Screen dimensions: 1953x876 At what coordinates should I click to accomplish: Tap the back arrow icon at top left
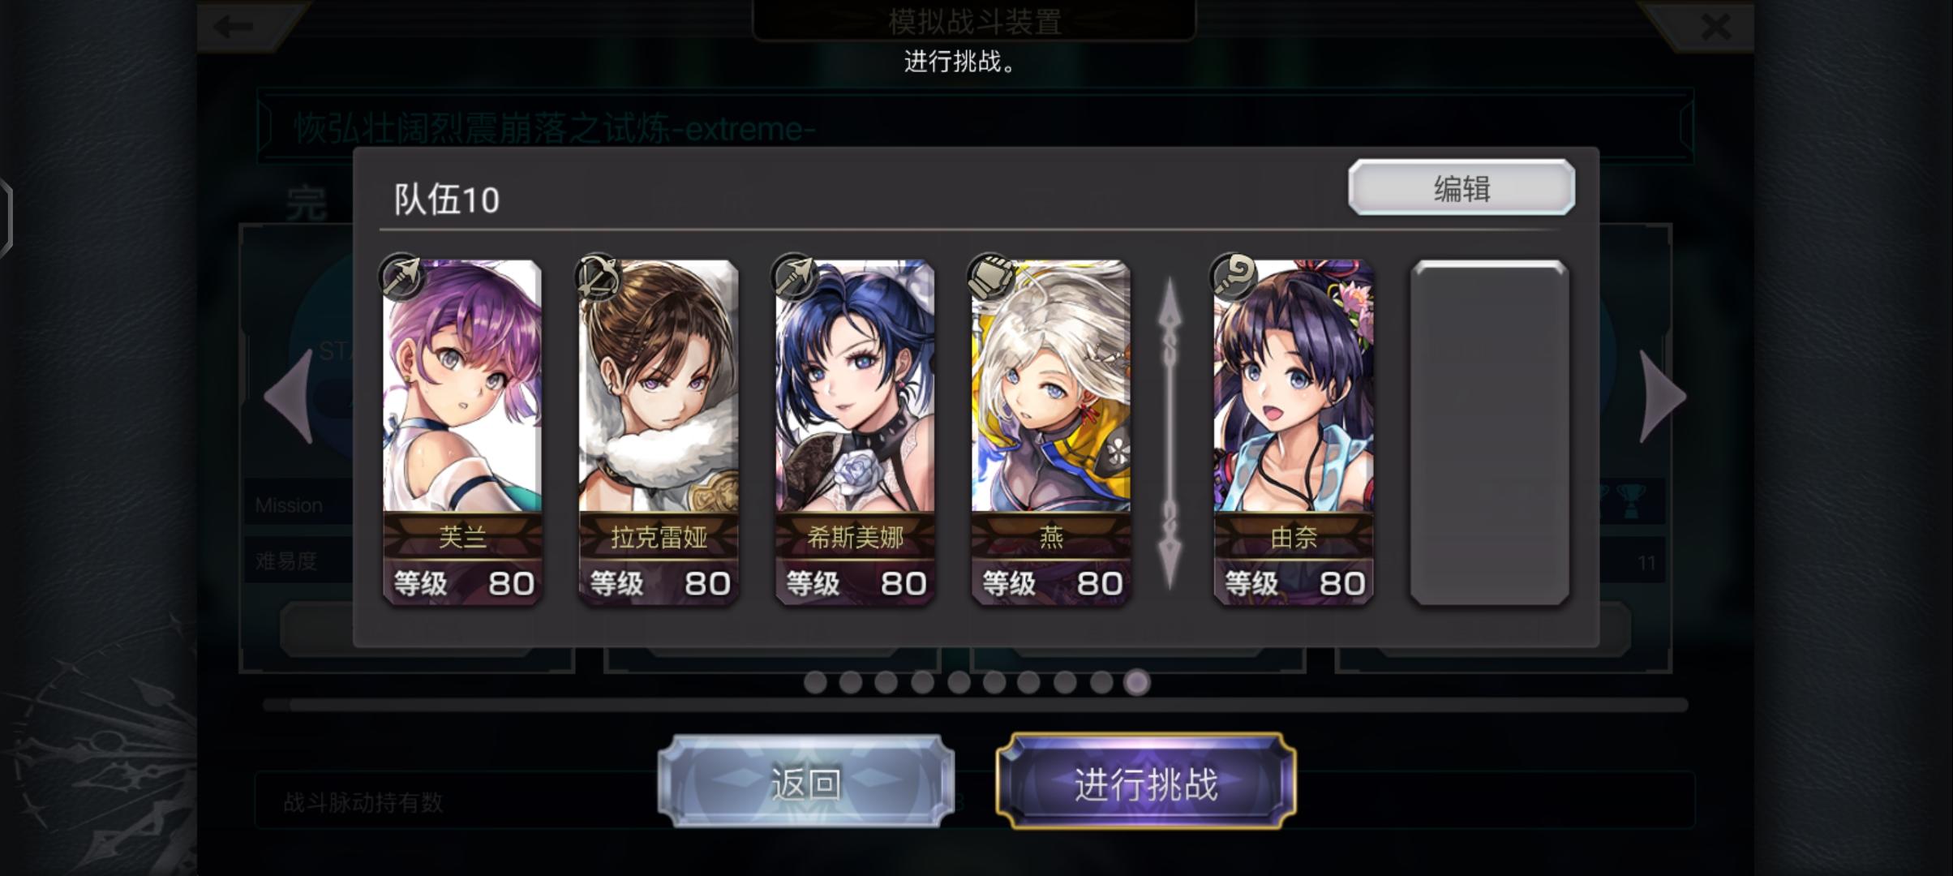tap(234, 26)
